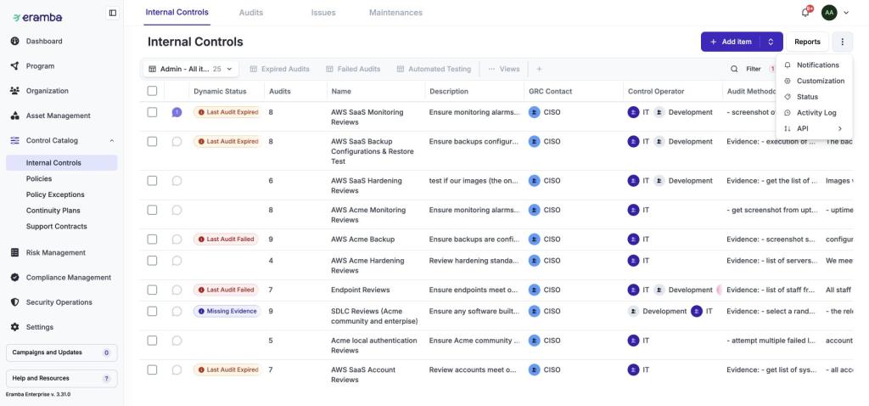
Task: Click the Reports button
Action: tap(808, 42)
